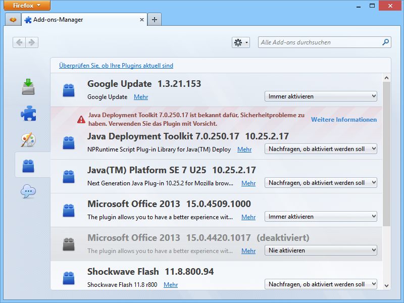Go back with the left arrow button
Image resolution: width=404 pixels, height=303 pixels.
(x=19, y=42)
